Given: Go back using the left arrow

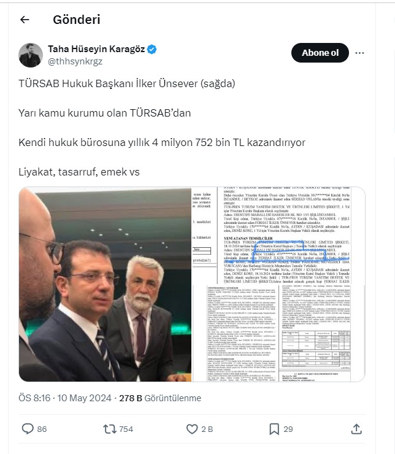Looking at the screenshot, I should tap(25, 20).
